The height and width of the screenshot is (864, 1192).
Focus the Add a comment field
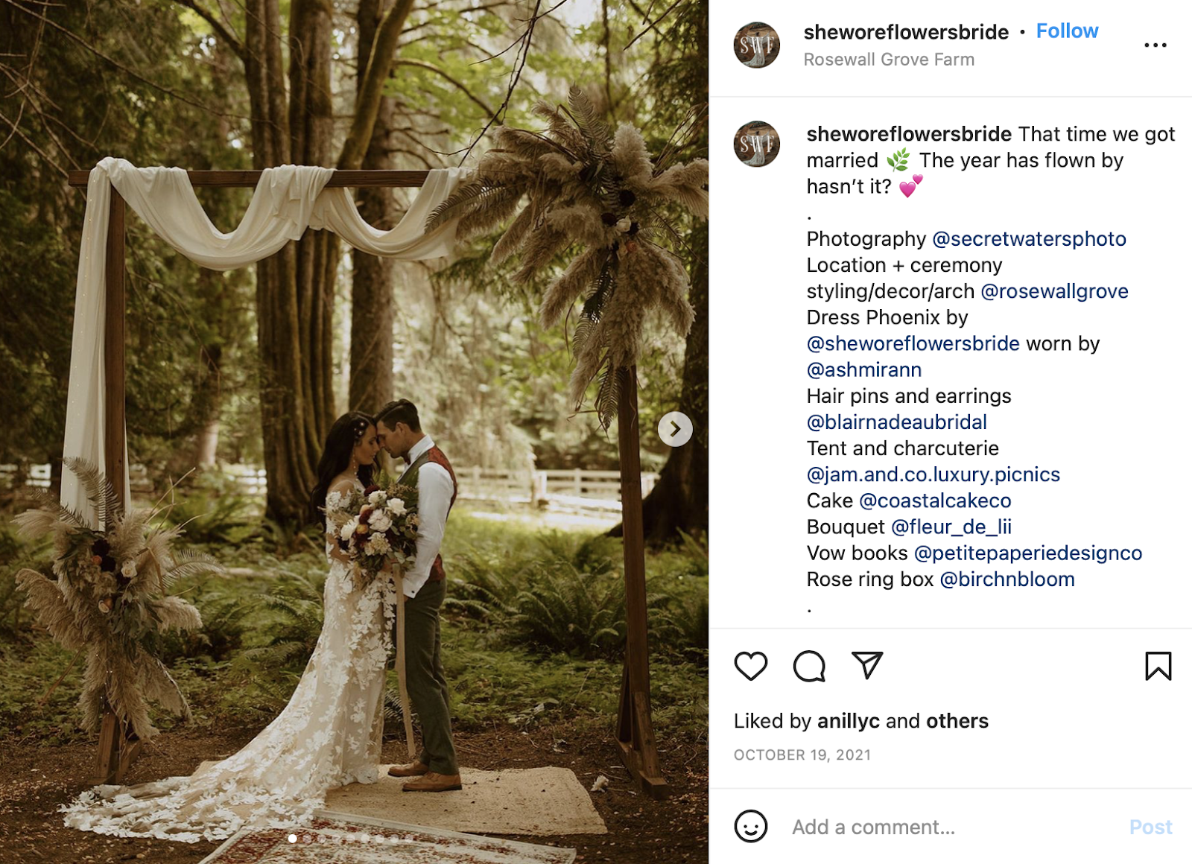[x=954, y=828]
